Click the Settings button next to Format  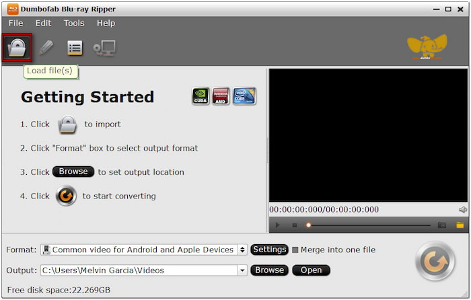point(269,250)
